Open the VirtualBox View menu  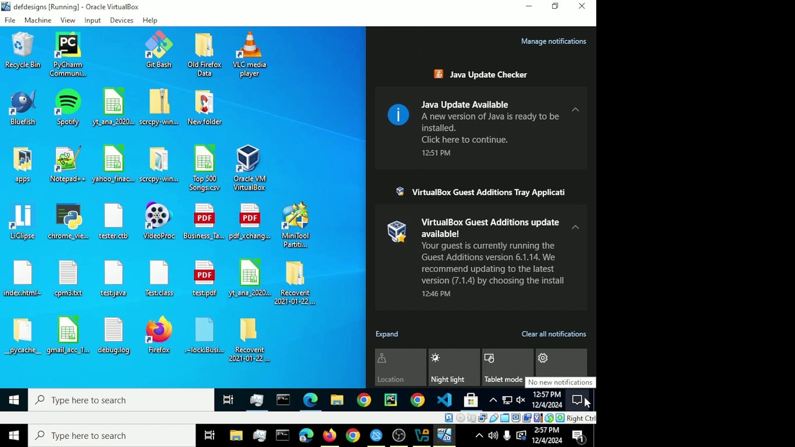point(68,20)
